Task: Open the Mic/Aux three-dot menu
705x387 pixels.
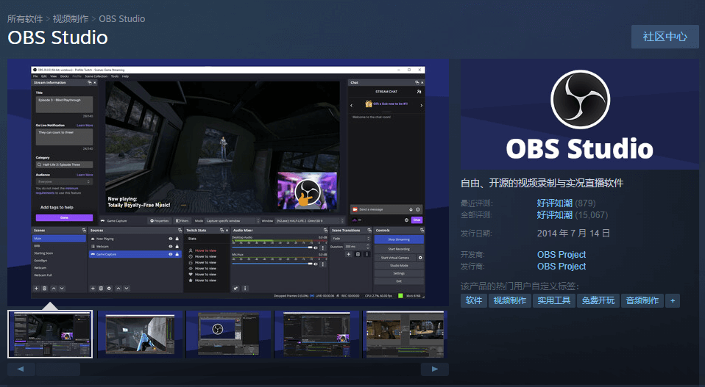Action: click(323, 264)
